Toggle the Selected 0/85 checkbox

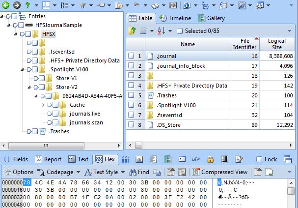tap(180, 31)
